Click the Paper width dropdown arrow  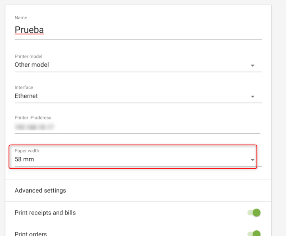pyautogui.click(x=252, y=160)
